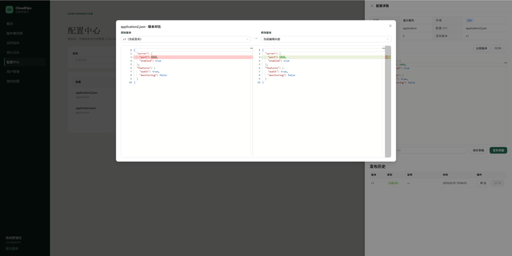Close the 版本对比 dialog
This screenshot has height=256, width=512.
point(390,26)
